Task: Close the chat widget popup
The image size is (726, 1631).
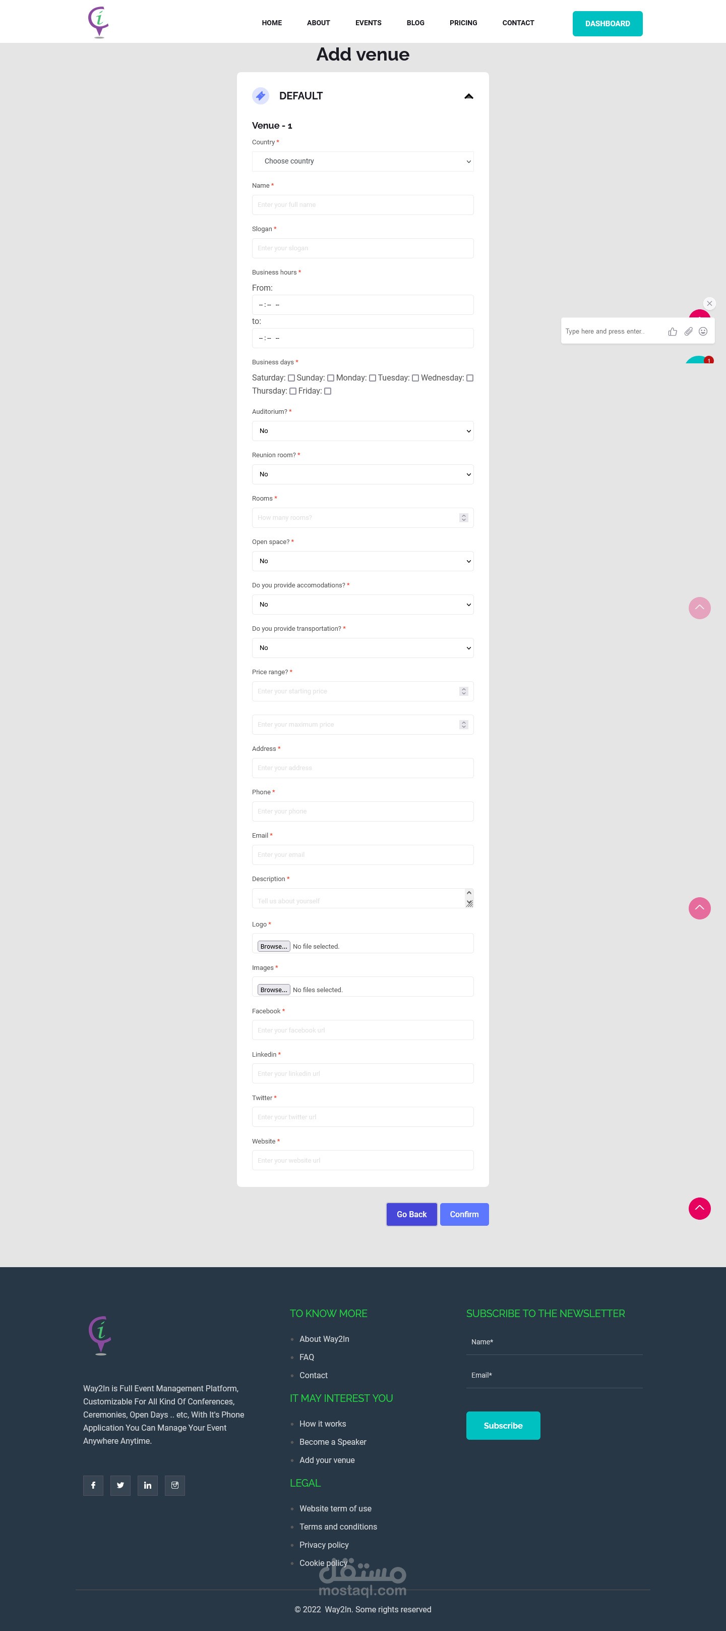Action: point(709,303)
